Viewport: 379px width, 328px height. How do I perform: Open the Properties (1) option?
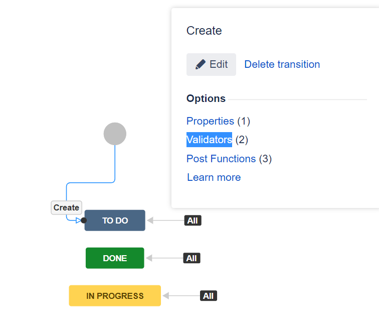pyautogui.click(x=218, y=121)
